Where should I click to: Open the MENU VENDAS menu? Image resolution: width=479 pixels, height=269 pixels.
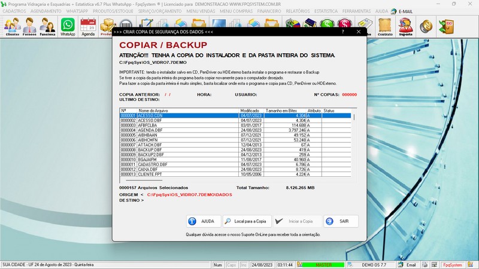coord(201,11)
